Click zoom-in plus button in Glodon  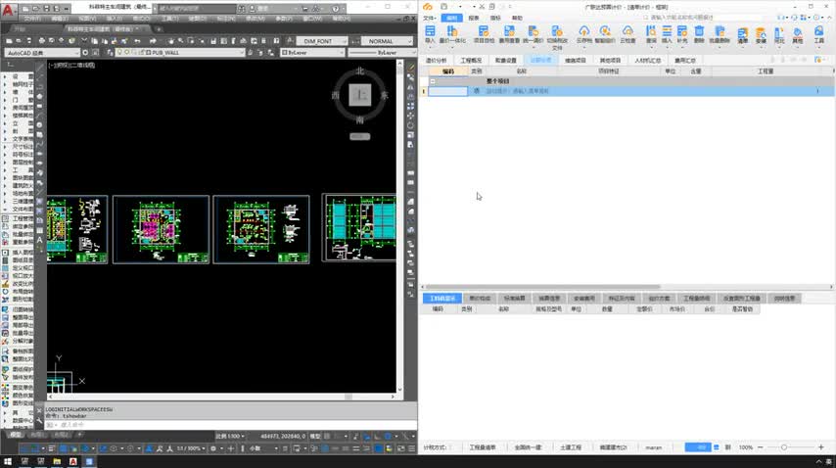(821, 447)
